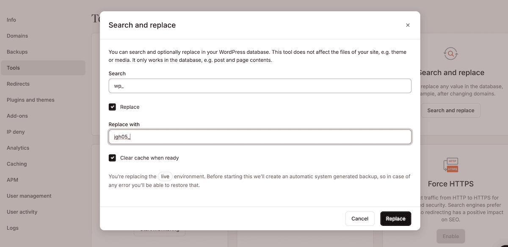Image resolution: width=508 pixels, height=247 pixels.
Task: Open Redirects in the sidebar
Action: [x=18, y=84]
